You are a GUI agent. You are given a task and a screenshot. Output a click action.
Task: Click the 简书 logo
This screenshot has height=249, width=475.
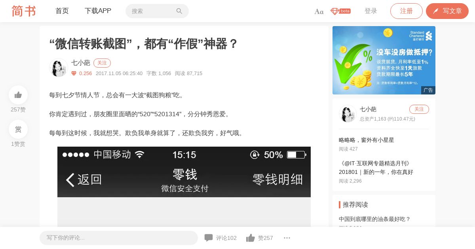click(x=24, y=11)
